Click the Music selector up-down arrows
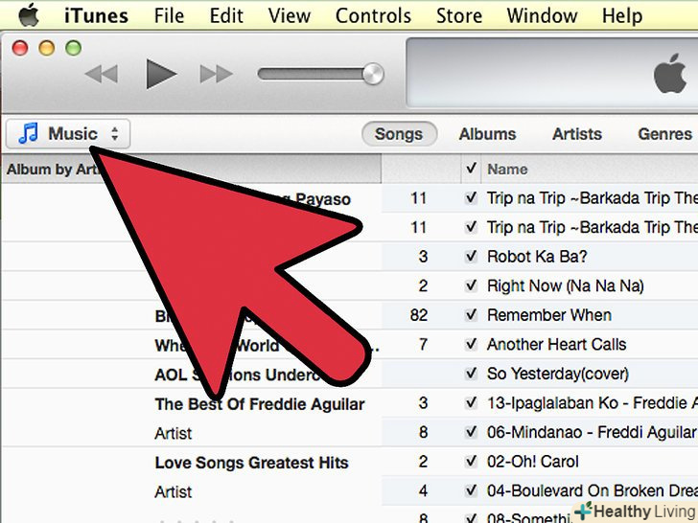Screen dimensions: 698x523 (115, 133)
